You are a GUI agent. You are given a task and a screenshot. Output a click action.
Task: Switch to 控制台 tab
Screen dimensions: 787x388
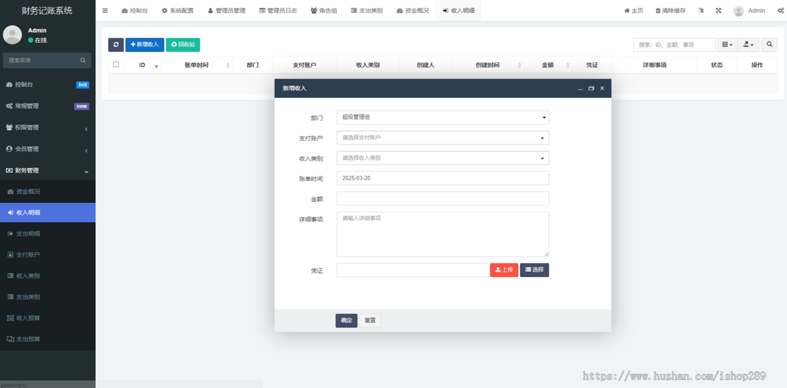click(x=134, y=11)
